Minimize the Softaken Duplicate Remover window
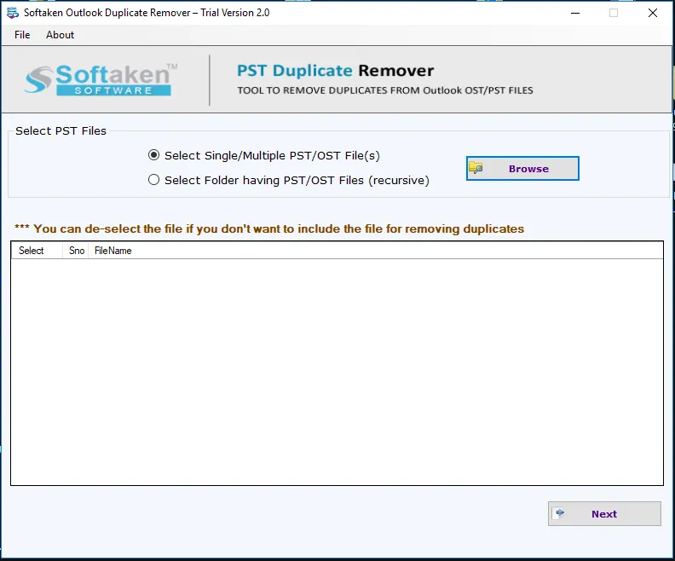 point(575,13)
